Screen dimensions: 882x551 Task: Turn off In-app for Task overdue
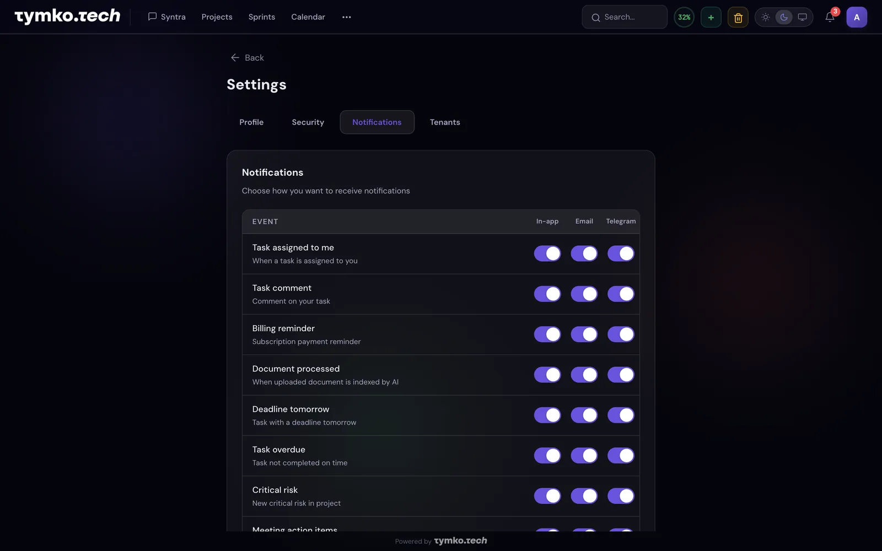[x=547, y=456]
